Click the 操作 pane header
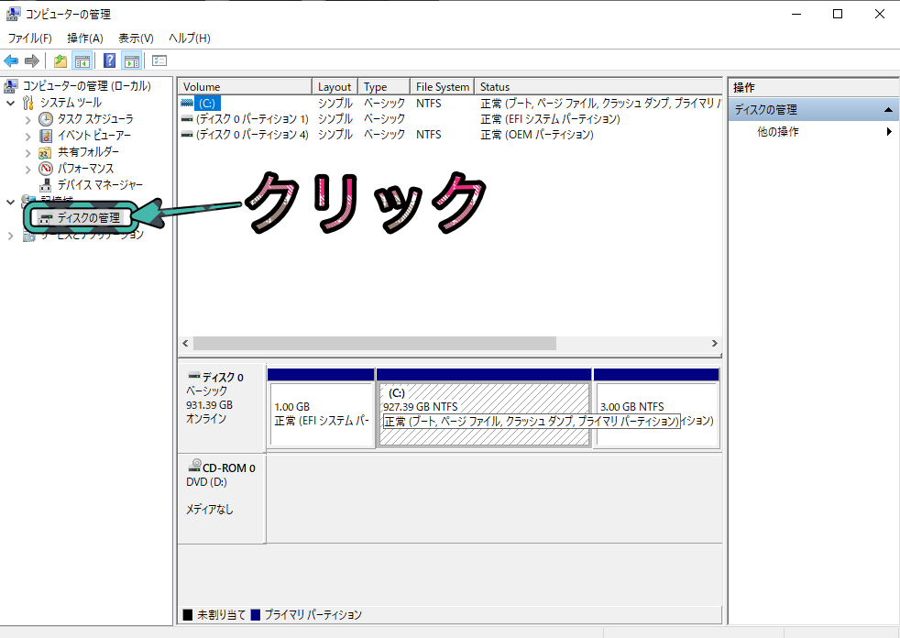This screenshot has height=638, width=900. [x=813, y=87]
